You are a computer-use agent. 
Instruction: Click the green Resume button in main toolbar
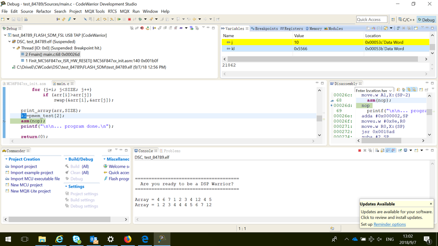[119, 19]
